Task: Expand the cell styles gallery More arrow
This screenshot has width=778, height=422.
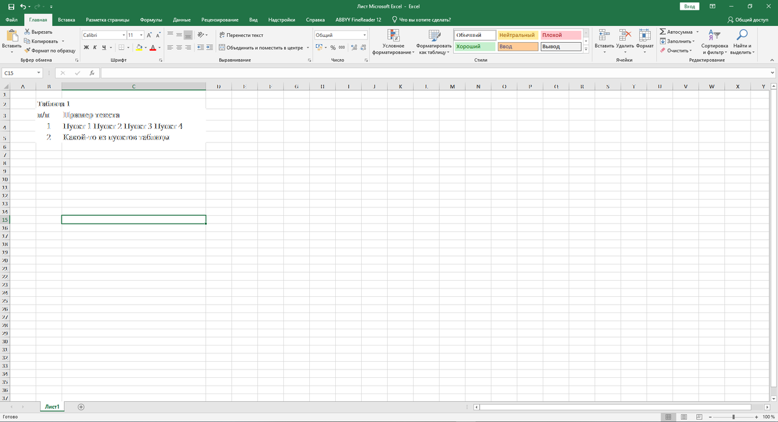Action: tap(587, 48)
